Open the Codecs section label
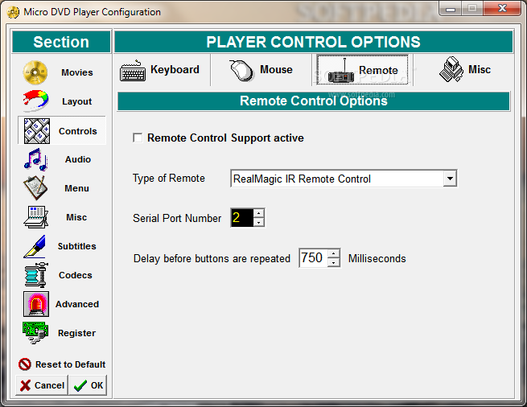This screenshot has height=407, width=527. [x=76, y=275]
